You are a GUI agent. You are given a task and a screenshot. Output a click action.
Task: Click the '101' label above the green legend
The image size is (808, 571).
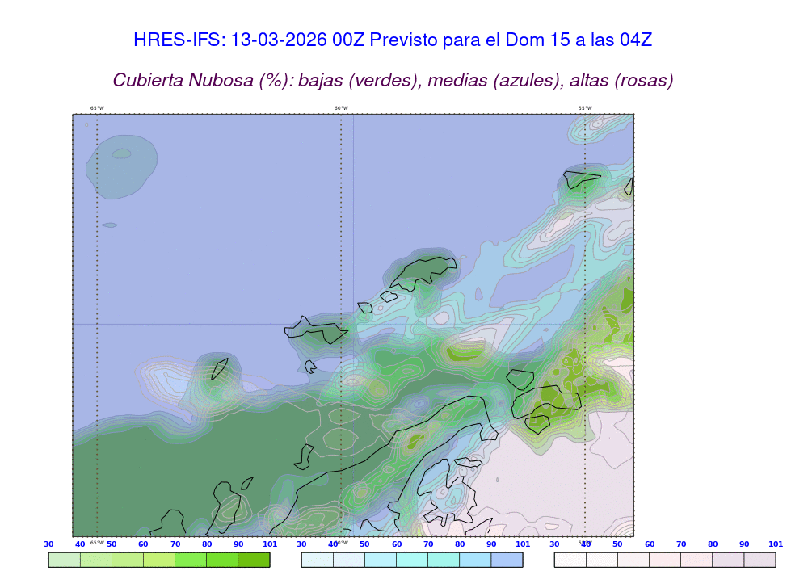270,544
